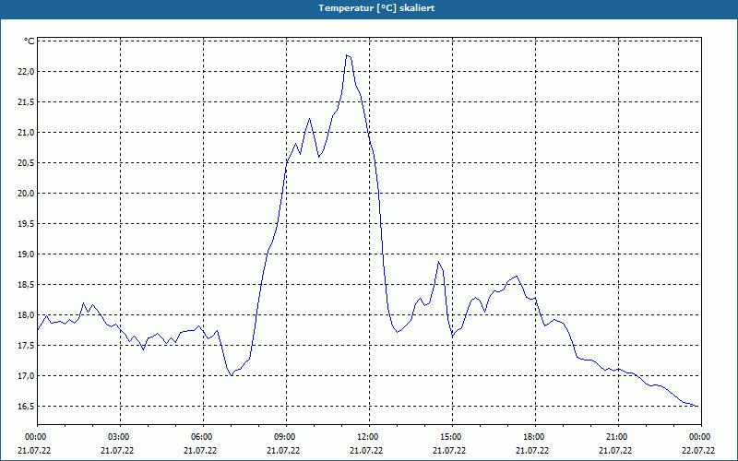738x461 pixels.
Task: Click the 21.07.22 date under 03:00
Action: tap(117, 451)
